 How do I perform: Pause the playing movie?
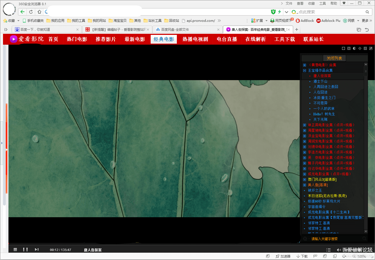click(x=25, y=250)
